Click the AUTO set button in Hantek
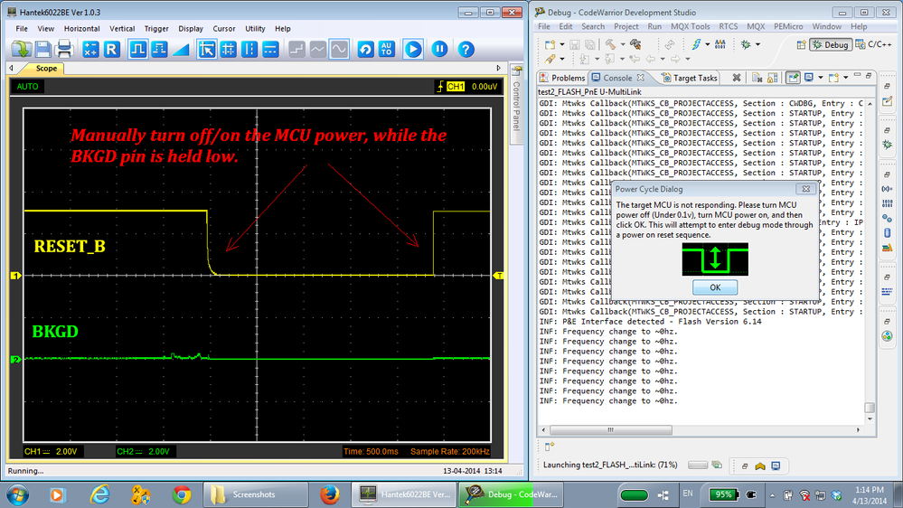 point(387,50)
